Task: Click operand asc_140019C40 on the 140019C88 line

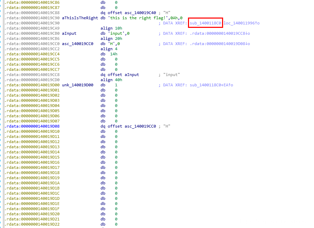Action: tap(140, 13)
